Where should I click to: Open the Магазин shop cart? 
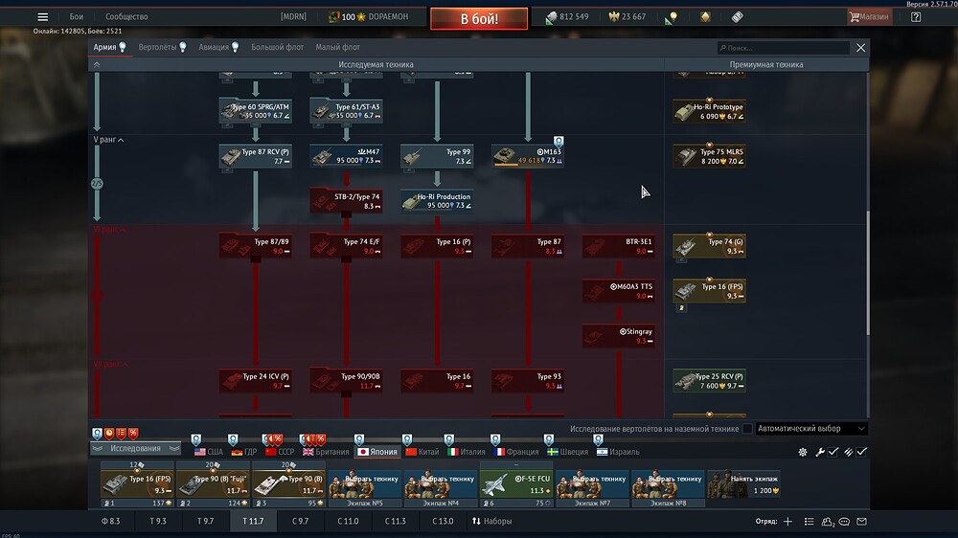(868, 17)
